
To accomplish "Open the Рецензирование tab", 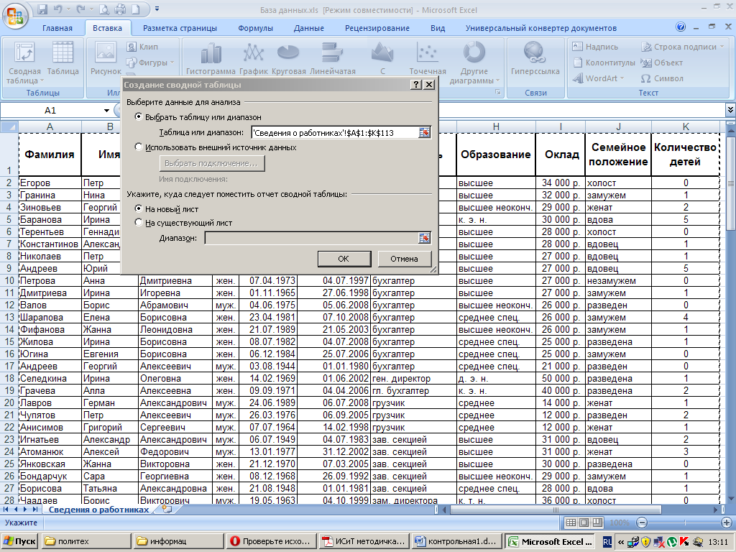I will (x=377, y=28).
